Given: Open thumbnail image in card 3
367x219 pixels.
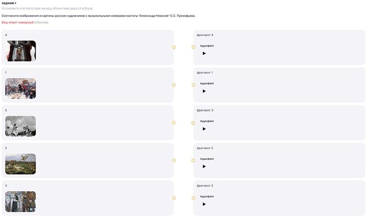Looking at the screenshot, I should pyautogui.click(x=20, y=202).
